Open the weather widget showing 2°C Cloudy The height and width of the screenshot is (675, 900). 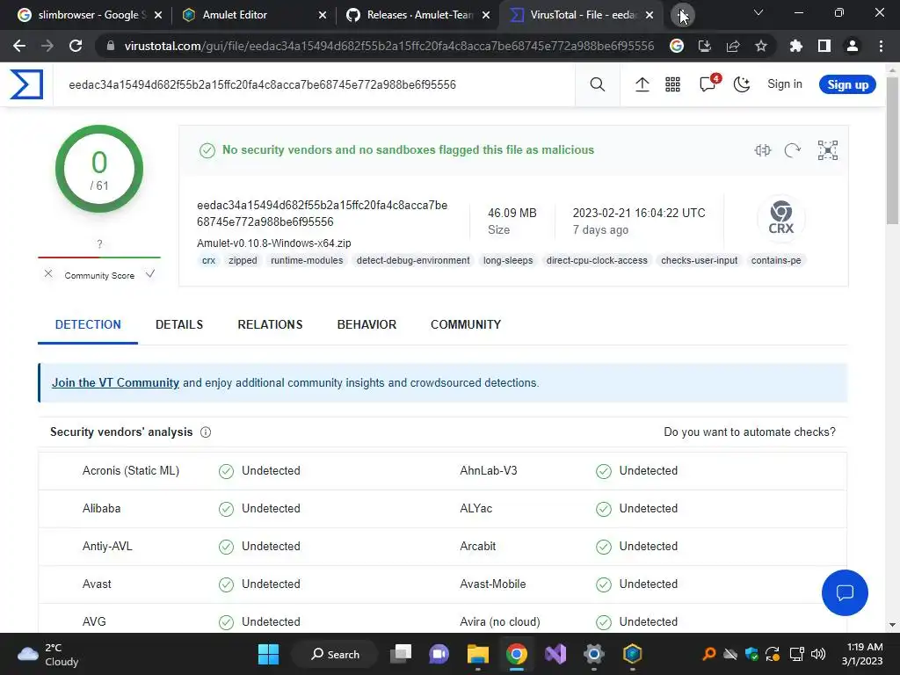(48, 654)
